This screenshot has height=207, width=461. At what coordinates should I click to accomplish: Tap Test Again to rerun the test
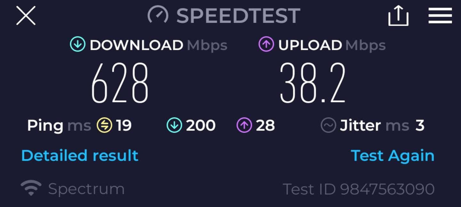[x=392, y=156]
